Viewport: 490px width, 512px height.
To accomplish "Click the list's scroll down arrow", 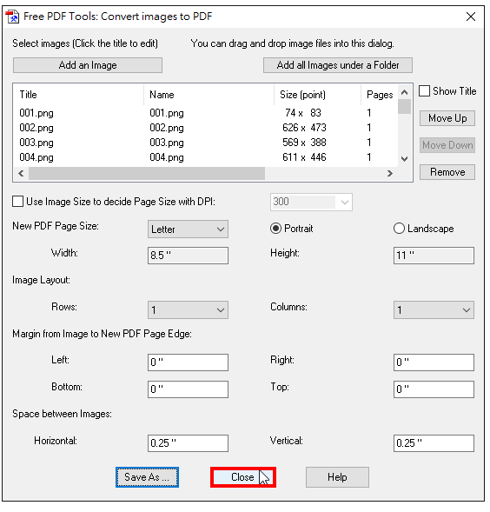I will tap(404, 159).
